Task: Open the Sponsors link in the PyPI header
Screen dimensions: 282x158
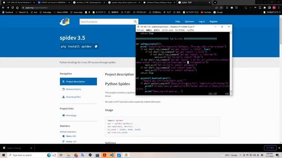Action: pos(189,22)
